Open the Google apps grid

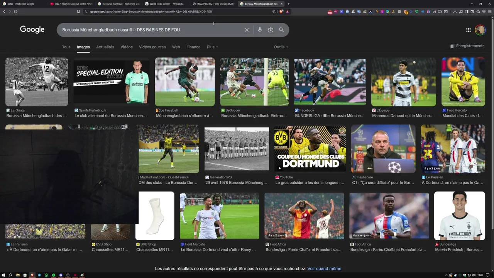[468, 30]
